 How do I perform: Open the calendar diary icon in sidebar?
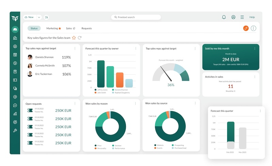15,54
